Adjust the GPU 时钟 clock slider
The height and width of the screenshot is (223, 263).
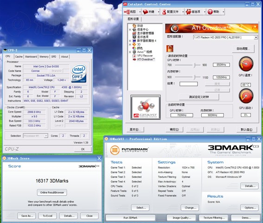[194, 65]
